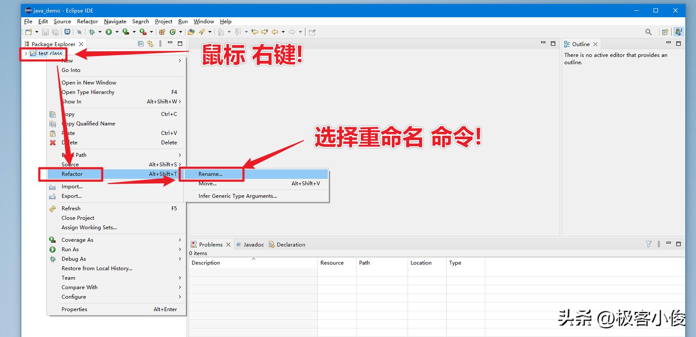696x337 pixels.
Task: Click the Search flashlight toolbar icon
Action: coord(202,32)
